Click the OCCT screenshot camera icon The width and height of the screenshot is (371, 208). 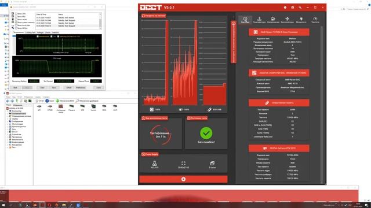292,8
